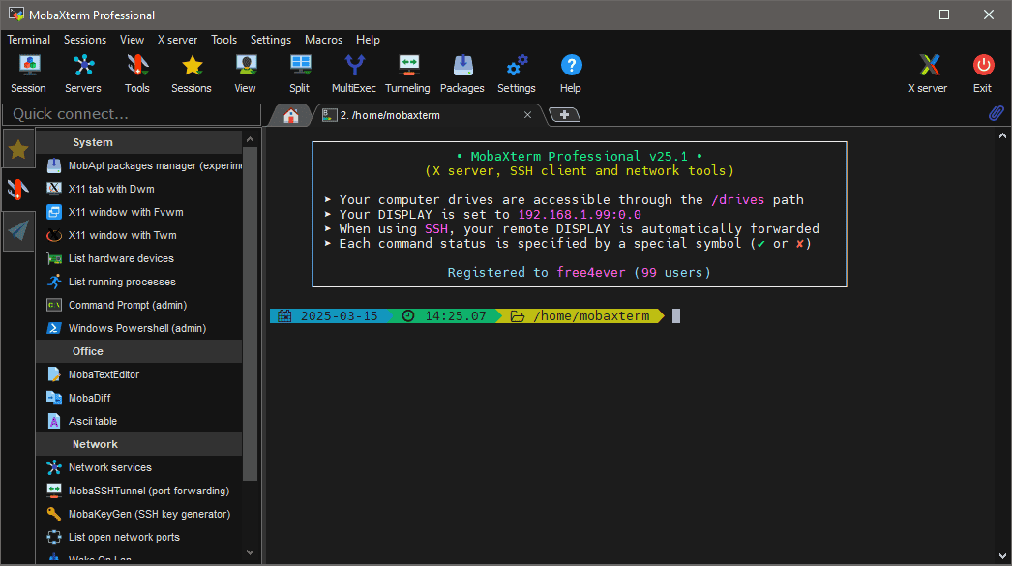Open the X server menu

click(x=177, y=40)
